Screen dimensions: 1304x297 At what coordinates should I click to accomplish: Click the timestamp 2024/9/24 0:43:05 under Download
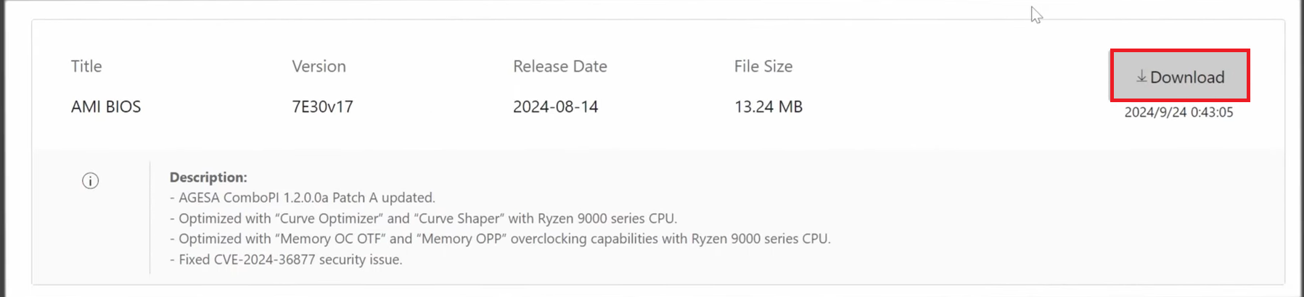[1178, 112]
